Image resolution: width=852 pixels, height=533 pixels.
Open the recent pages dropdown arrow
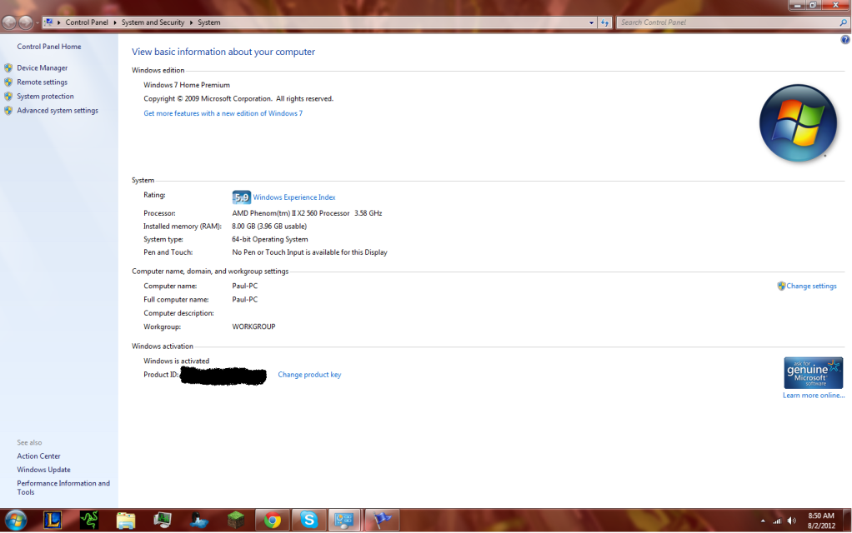point(37,22)
